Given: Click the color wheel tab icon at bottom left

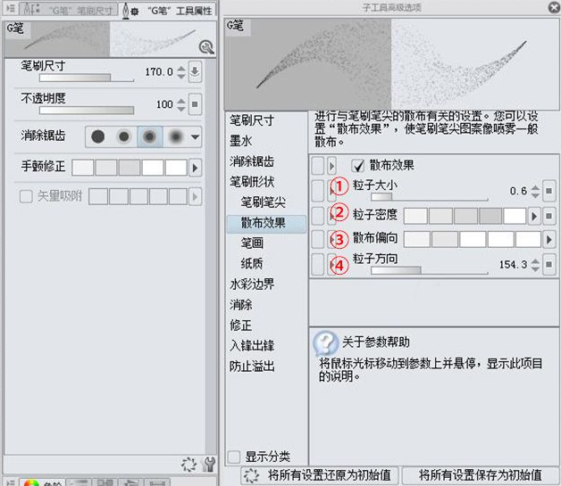Looking at the screenshot, I should 31,482.
